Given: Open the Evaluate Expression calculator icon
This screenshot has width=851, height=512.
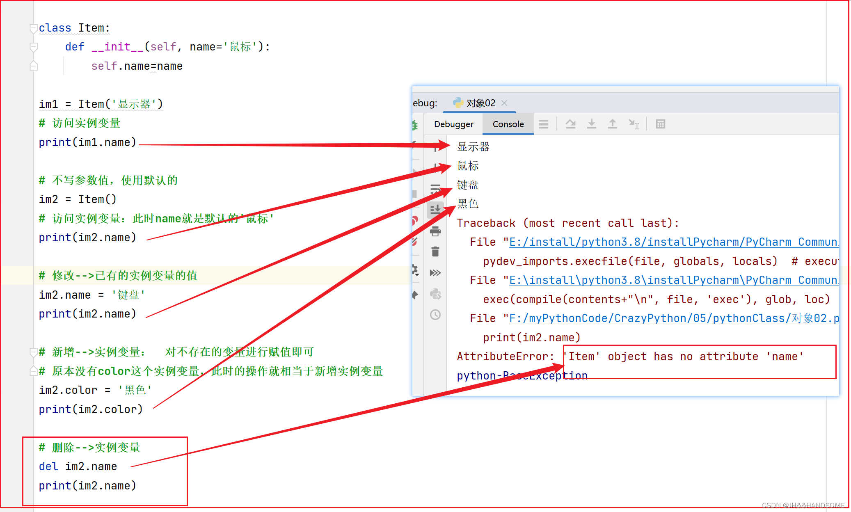Looking at the screenshot, I should click(660, 124).
